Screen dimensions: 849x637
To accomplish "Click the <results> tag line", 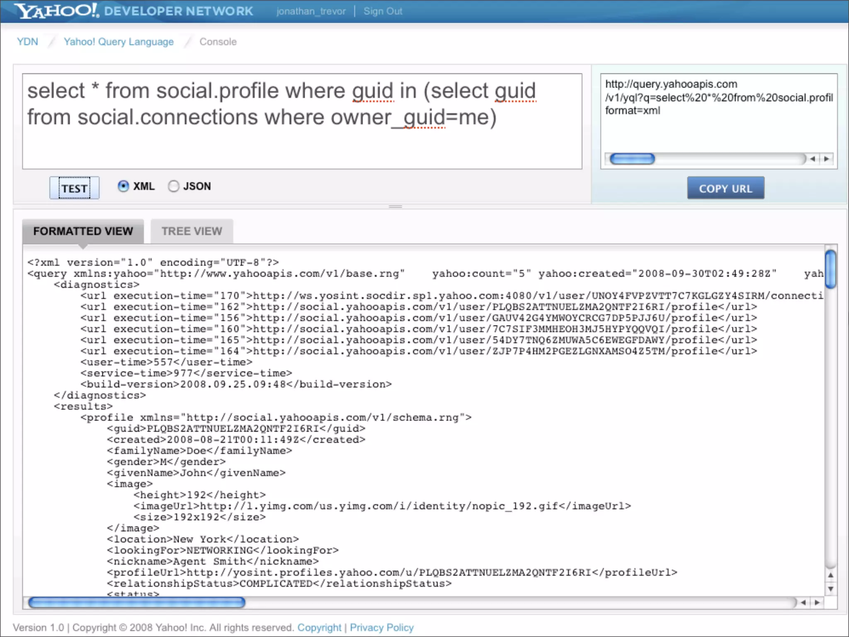I will click(83, 406).
